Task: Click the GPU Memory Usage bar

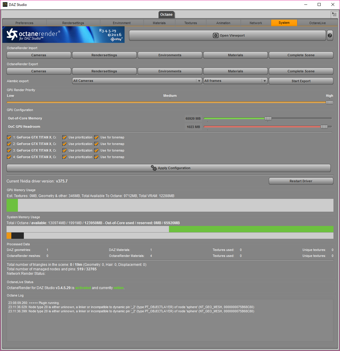Action: (x=170, y=205)
